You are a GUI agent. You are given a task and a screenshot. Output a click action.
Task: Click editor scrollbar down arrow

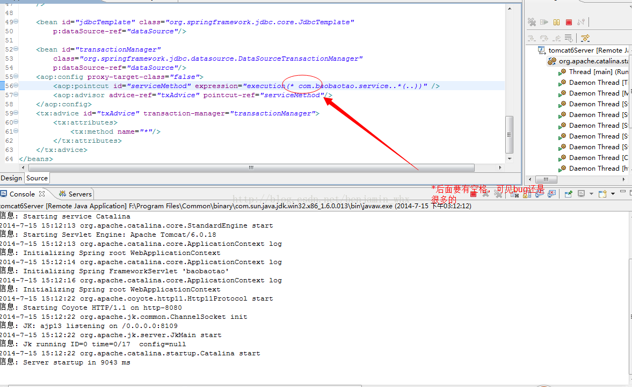510,159
